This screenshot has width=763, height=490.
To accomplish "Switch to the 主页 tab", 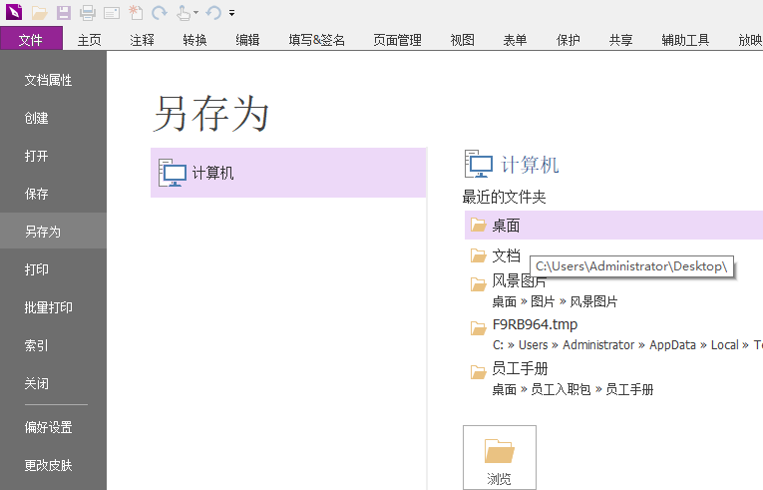I will 90,40.
